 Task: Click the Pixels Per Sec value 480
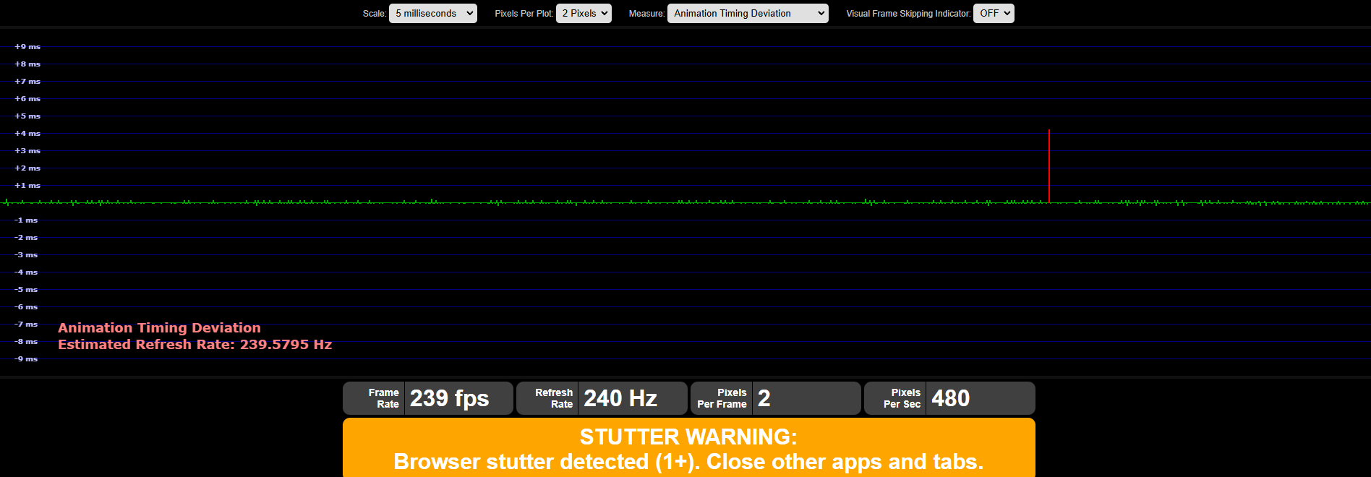(x=950, y=398)
